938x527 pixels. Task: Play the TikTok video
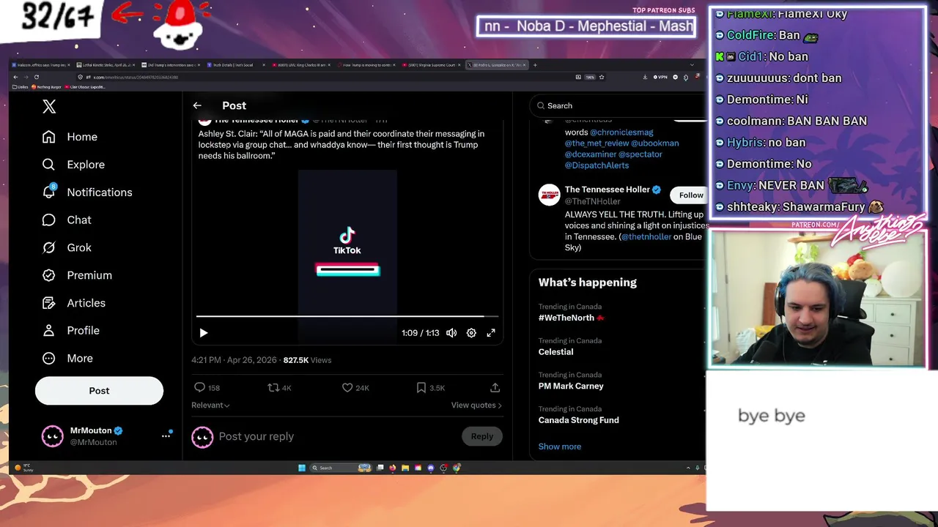pos(204,333)
